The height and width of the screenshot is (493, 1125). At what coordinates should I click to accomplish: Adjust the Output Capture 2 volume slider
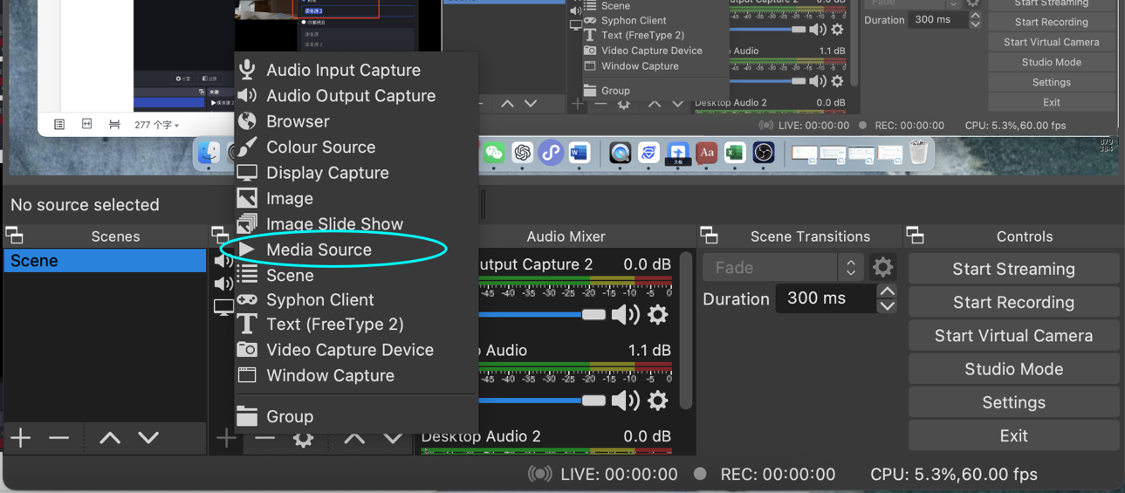[x=593, y=314]
